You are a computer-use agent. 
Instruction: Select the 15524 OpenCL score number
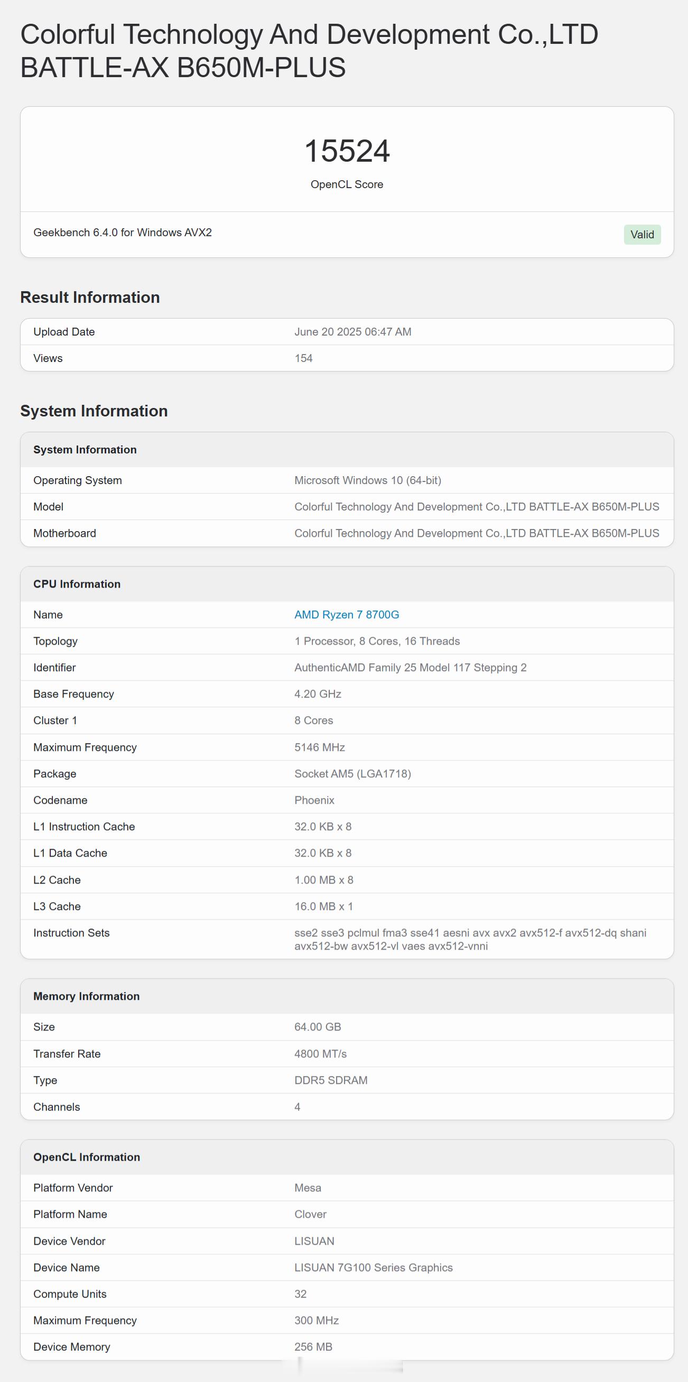[347, 151]
